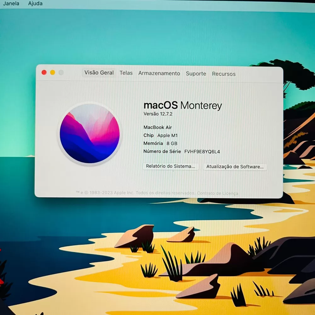Click the version text Versão 12.7.2
The image size is (315, 315).
coord(158,114)
